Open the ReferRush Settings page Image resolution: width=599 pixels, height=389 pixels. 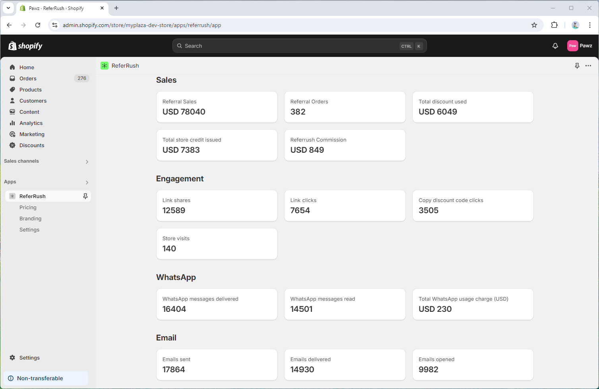click(29, 230)
